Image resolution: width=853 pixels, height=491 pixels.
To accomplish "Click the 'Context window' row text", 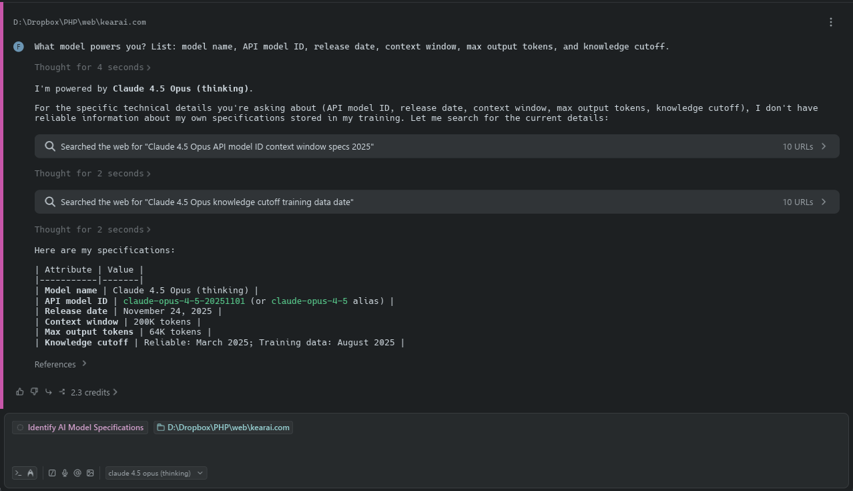I will (117, 322).
